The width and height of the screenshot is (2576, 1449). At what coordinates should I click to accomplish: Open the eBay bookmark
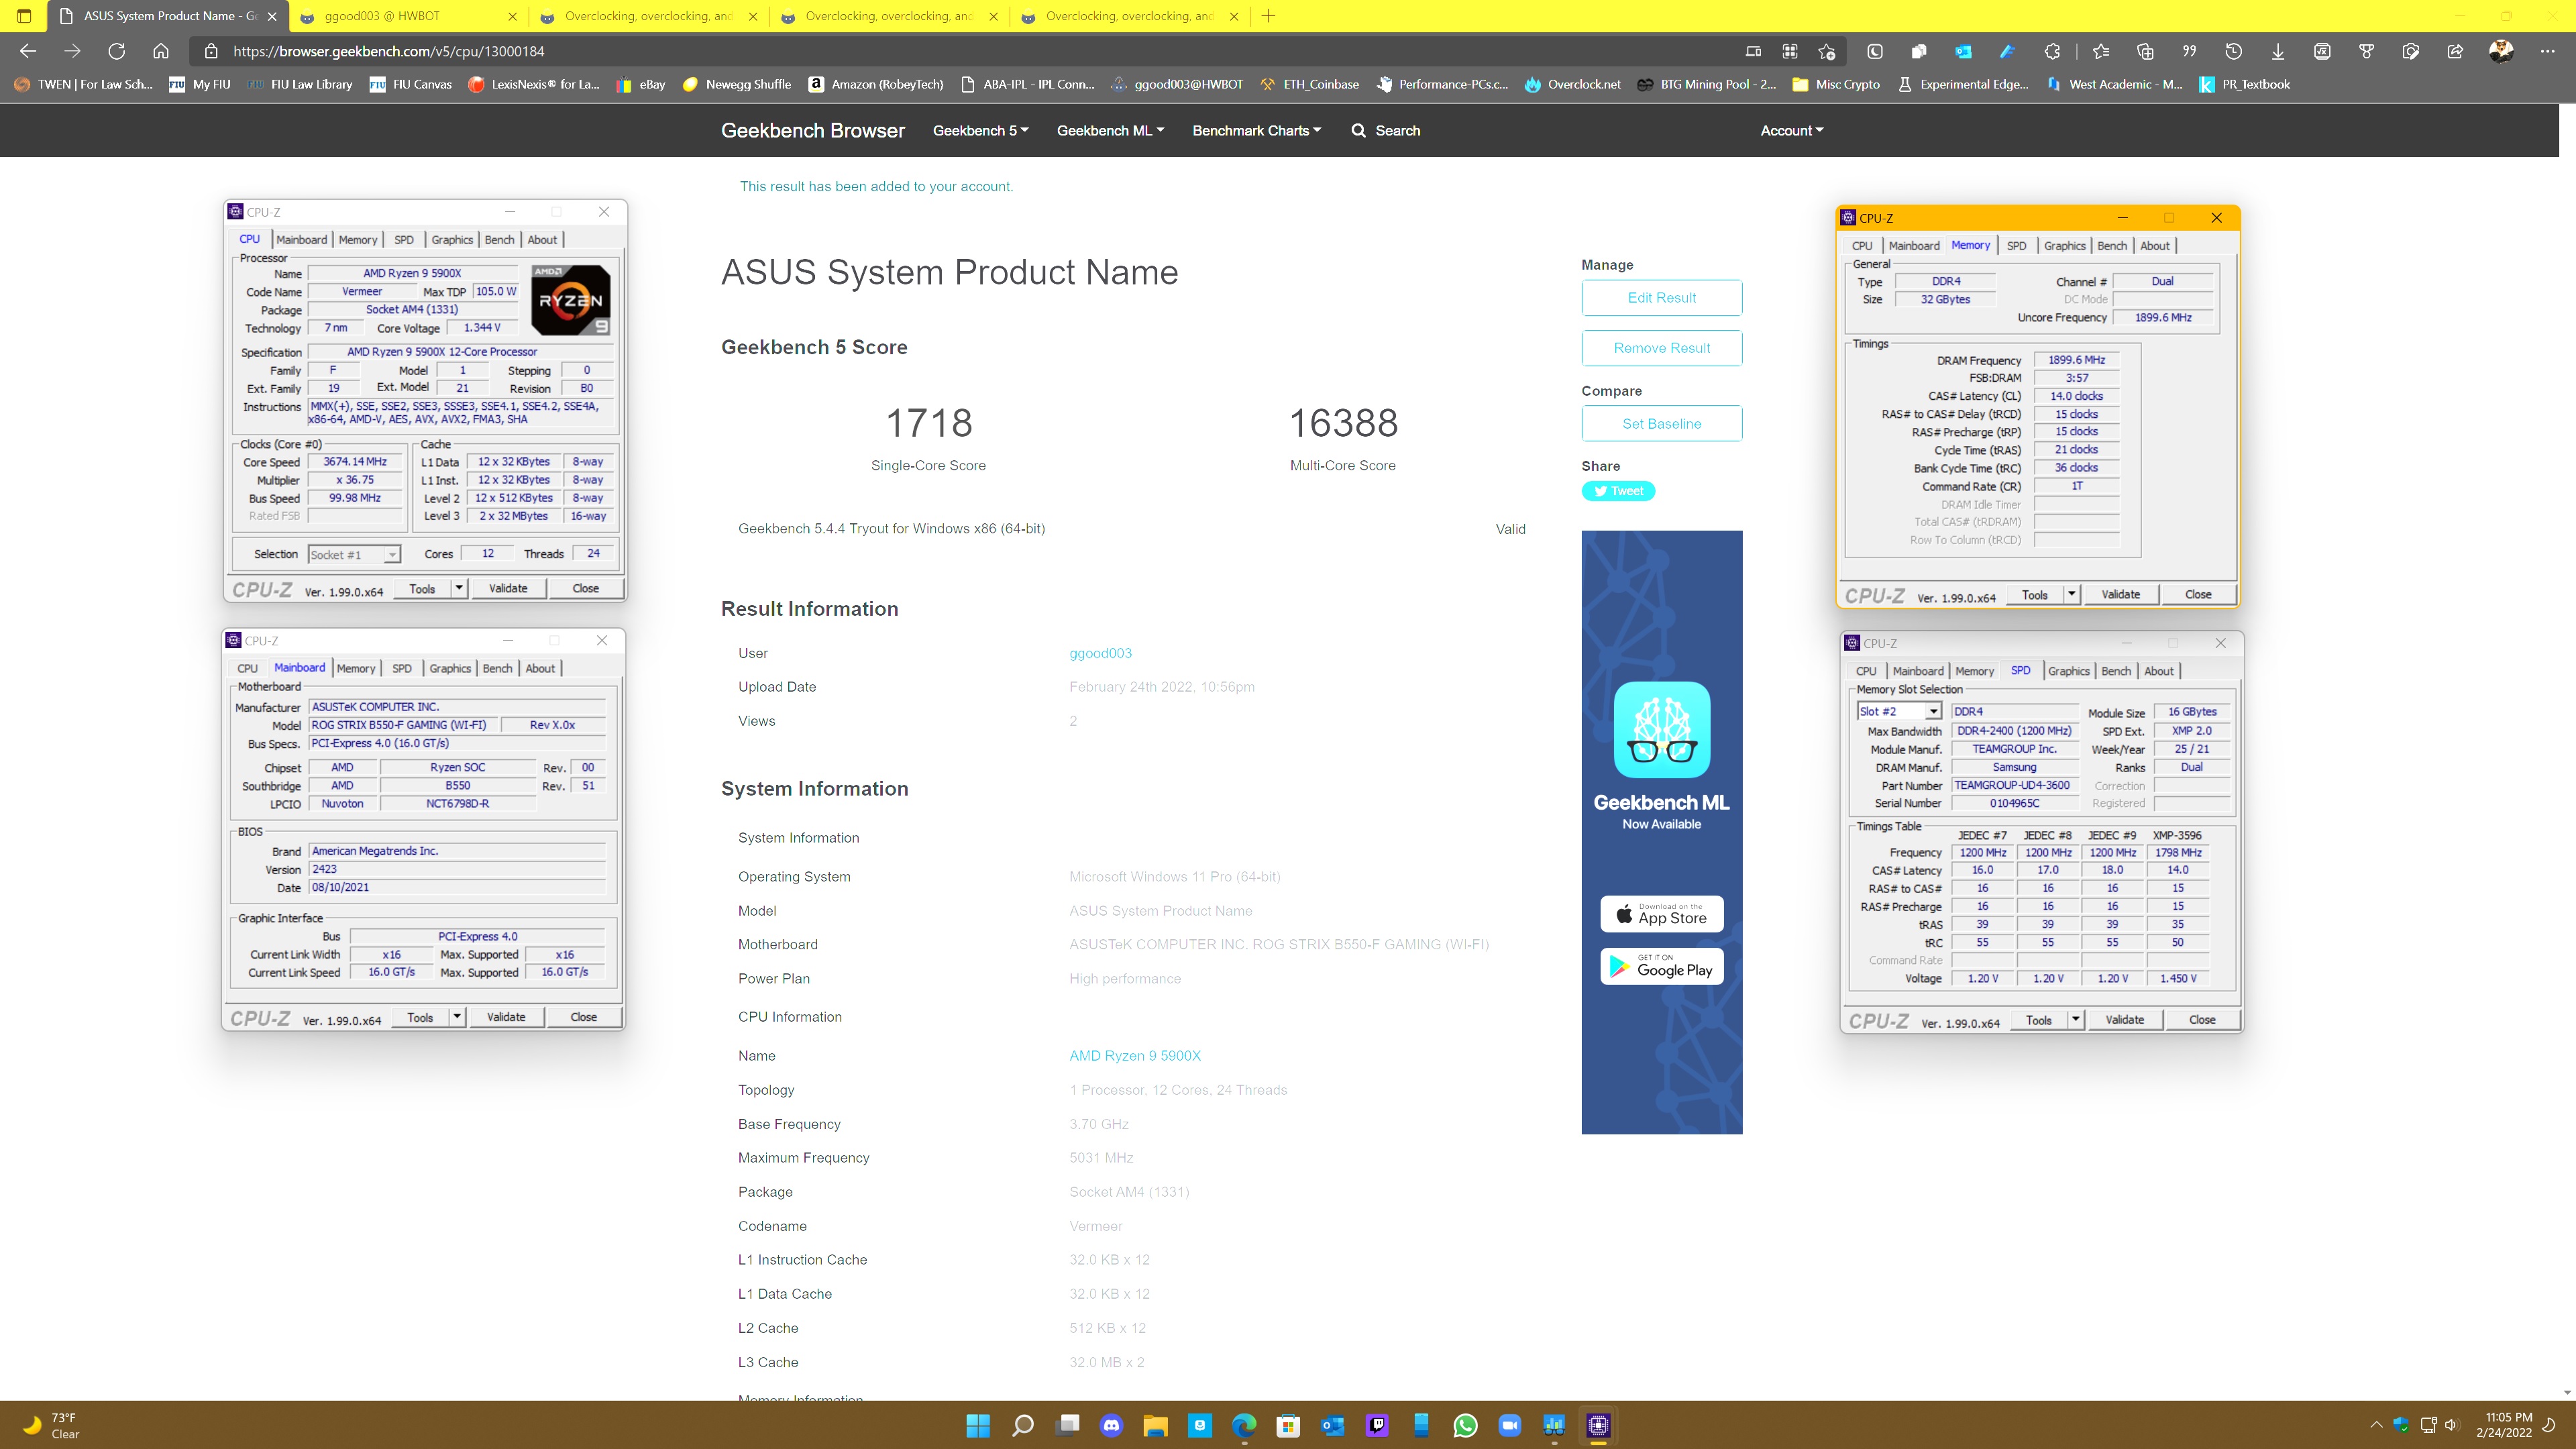point(641,84)
